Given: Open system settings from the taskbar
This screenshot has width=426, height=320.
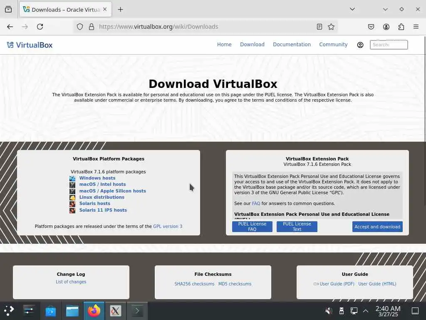Looking at the screenshot, I should 29,310.
